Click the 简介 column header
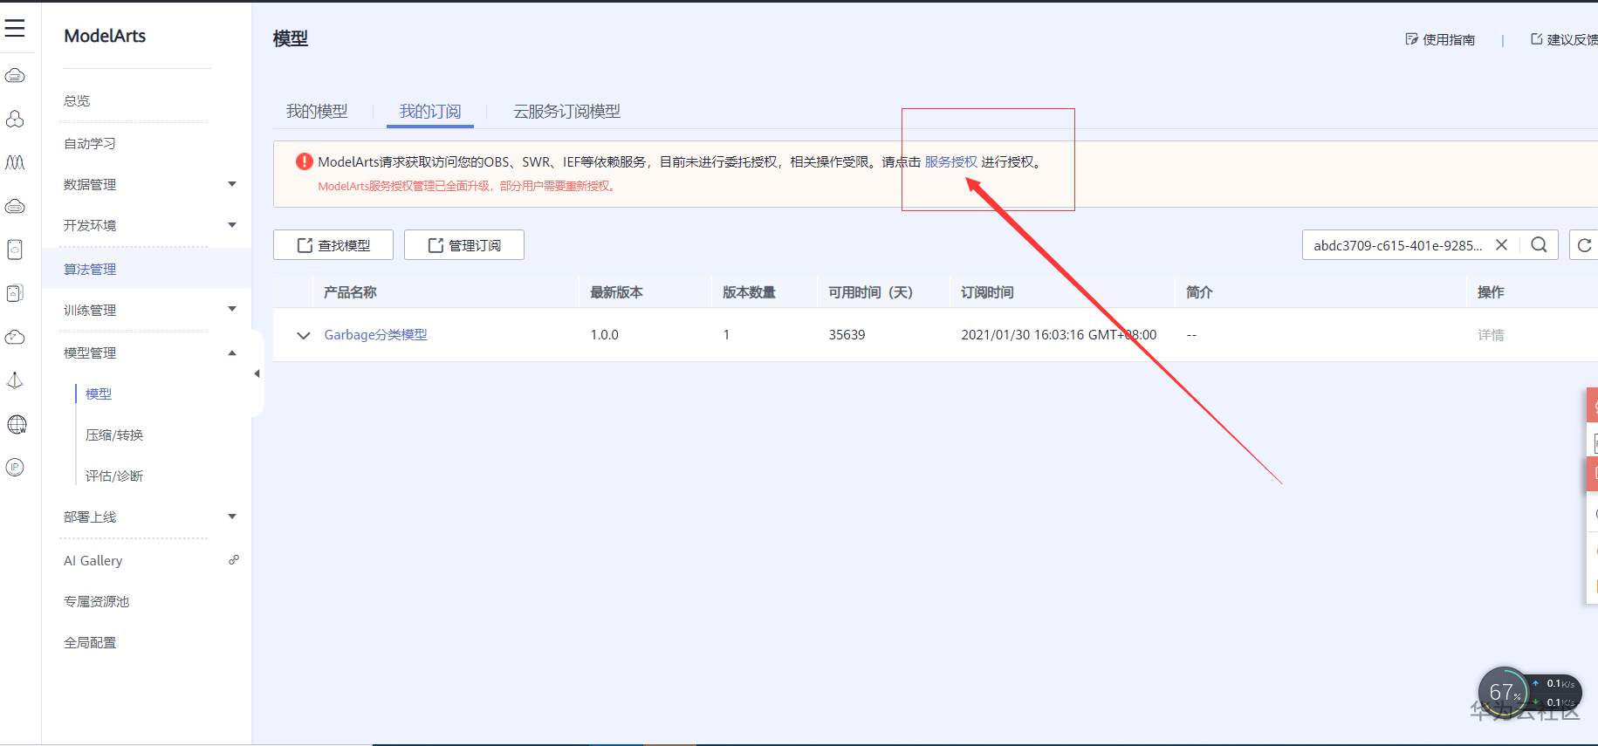The height and width of the screenshot is (746, 1598). [1199, 292]
